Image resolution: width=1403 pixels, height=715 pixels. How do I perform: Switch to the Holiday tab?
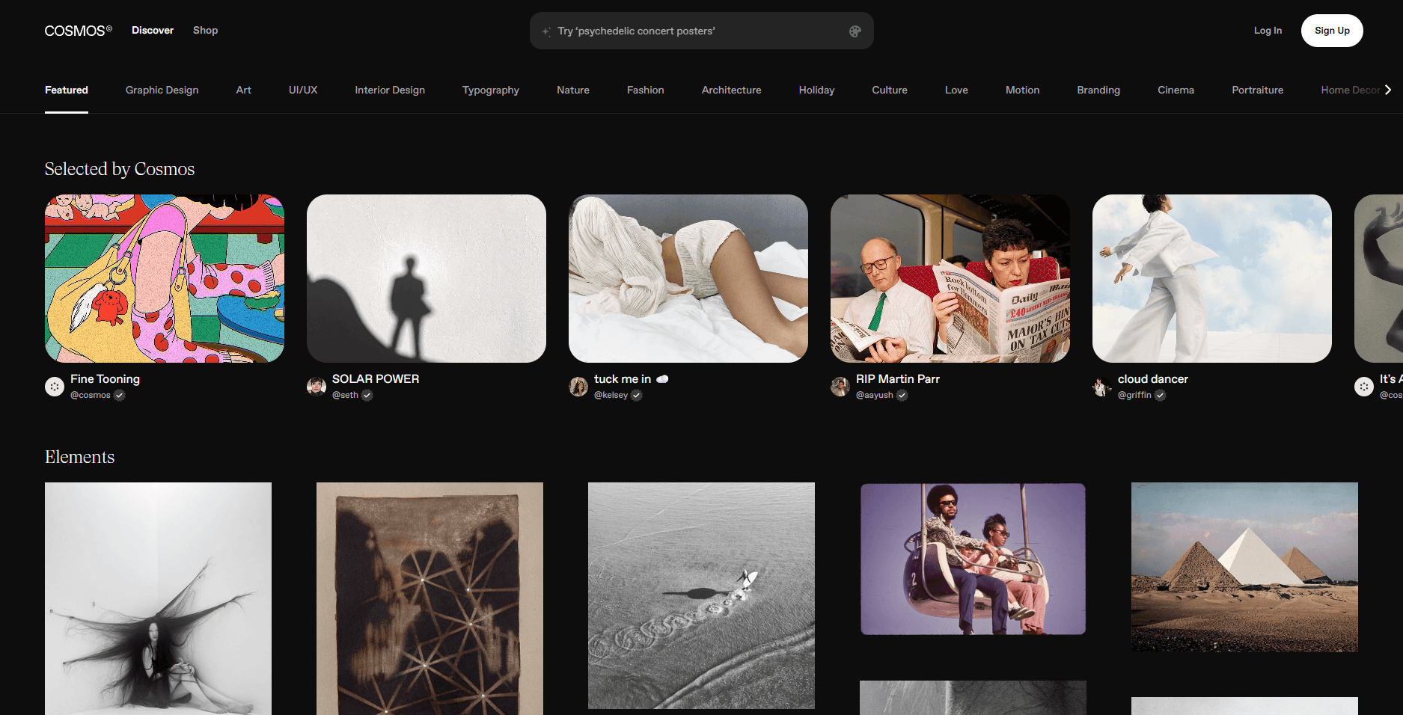(x=816, y=90)
